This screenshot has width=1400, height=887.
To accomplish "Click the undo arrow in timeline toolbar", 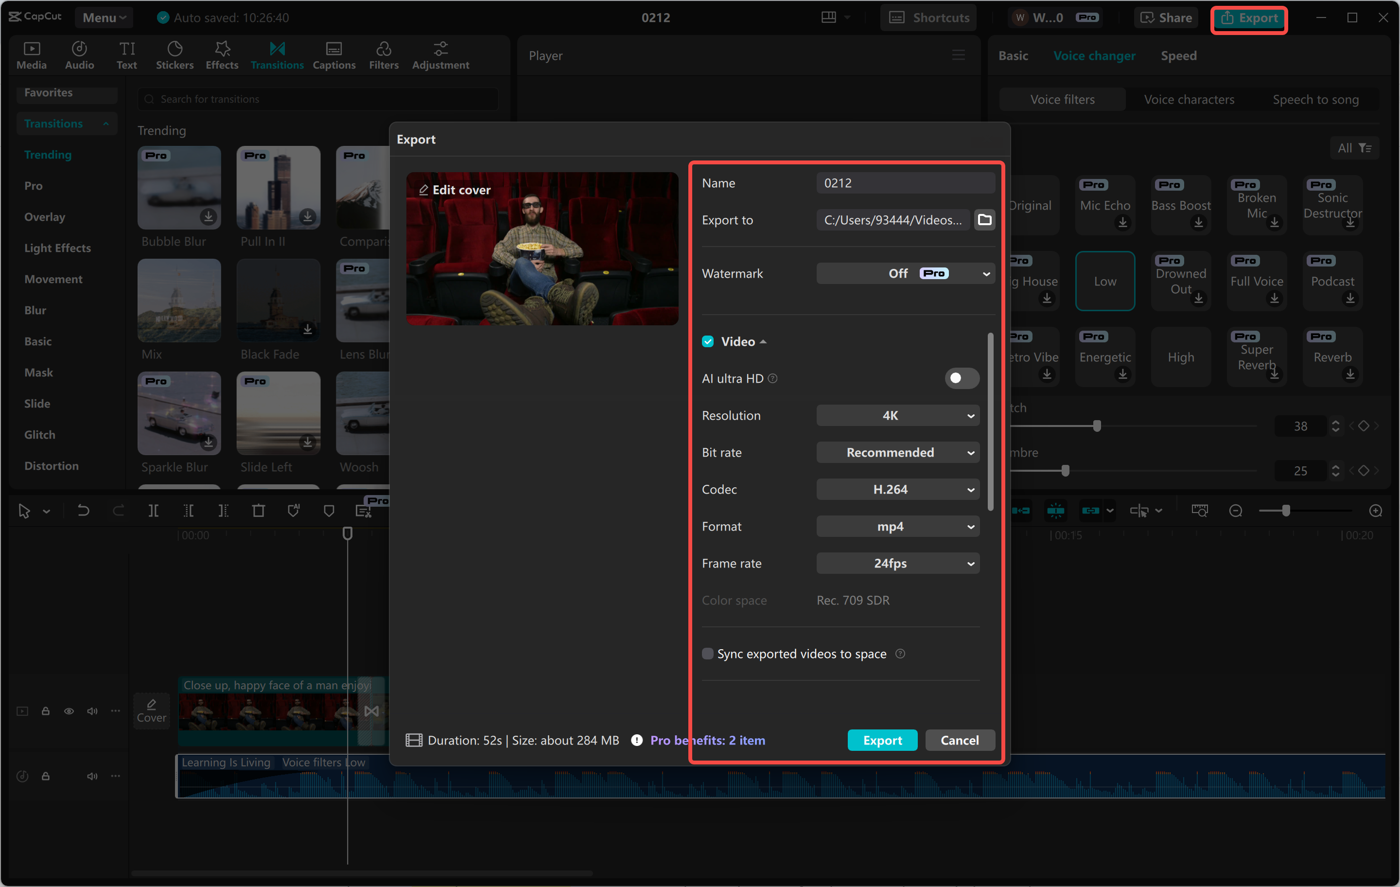I will (83, 511).
